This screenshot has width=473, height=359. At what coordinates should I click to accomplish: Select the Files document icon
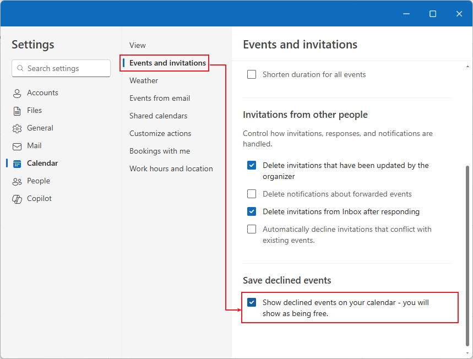[x=17, y=111]
